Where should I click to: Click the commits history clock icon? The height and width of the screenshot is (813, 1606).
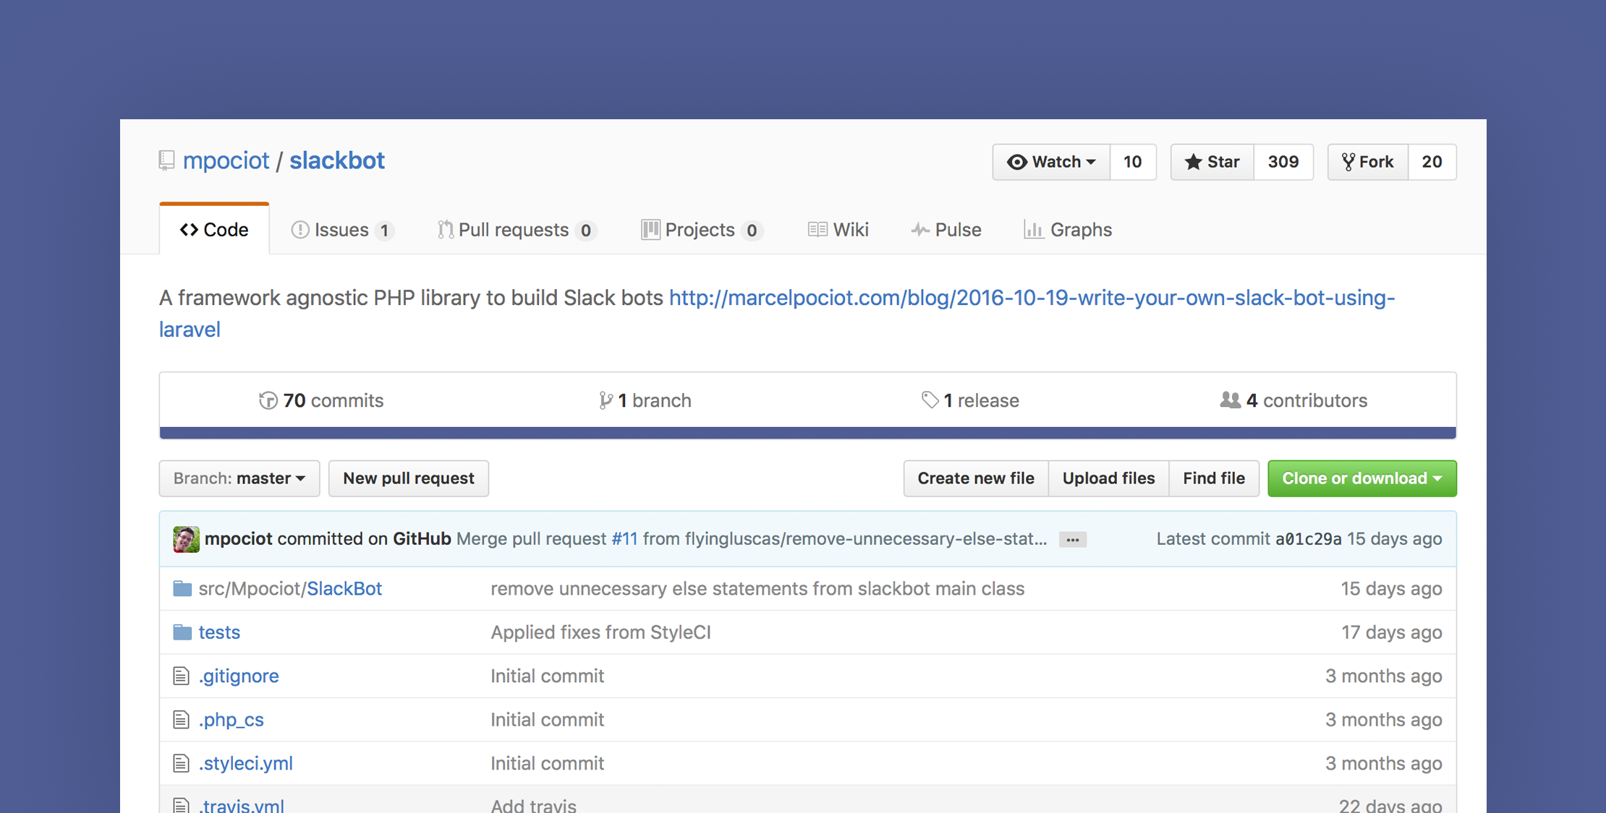pos(268,400)
